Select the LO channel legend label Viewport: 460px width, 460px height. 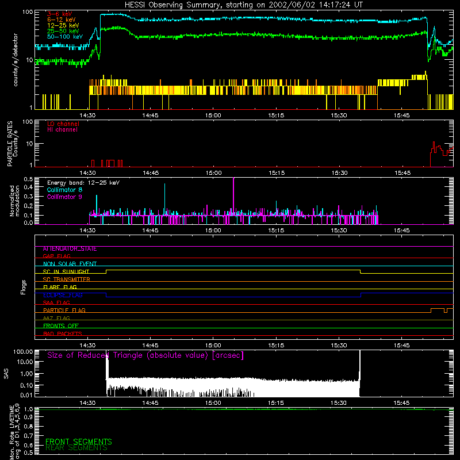(x=63, y=124)
